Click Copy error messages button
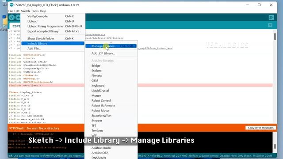The height and width of the screenshot is (159, 283). (x=260, y=128)
